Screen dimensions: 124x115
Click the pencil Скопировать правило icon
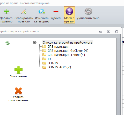point(24,11)
